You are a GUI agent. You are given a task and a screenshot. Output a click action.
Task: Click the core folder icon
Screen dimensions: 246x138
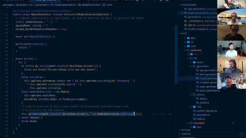pyautogui.click(x=188, y=46)
